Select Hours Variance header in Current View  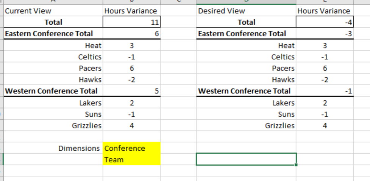131,11
